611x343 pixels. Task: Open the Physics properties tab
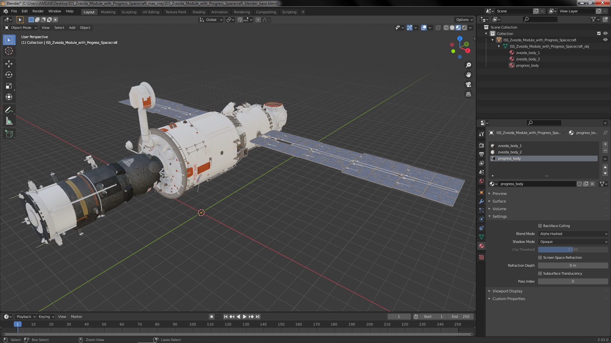point(481,219)
